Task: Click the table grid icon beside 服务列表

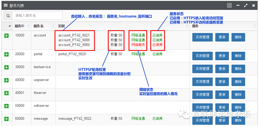Action: [x=5, y=5]
